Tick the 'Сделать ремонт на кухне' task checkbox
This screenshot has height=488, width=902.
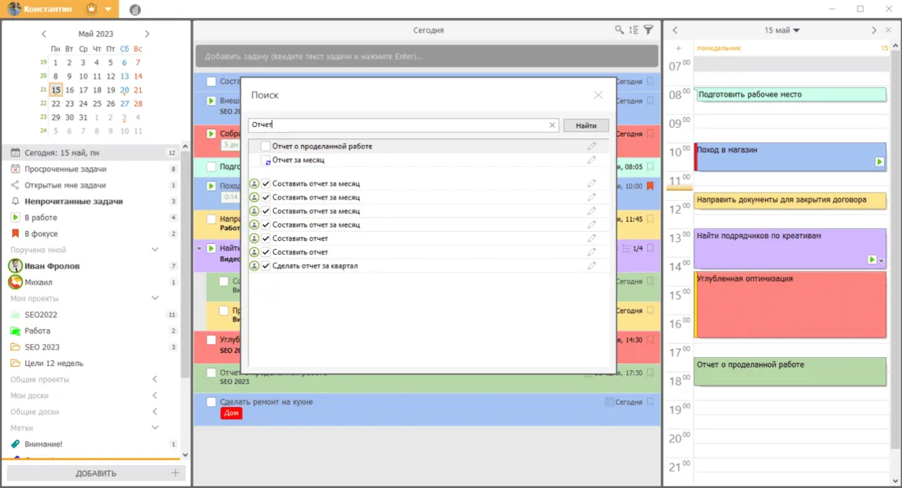[x=212, y=402]
